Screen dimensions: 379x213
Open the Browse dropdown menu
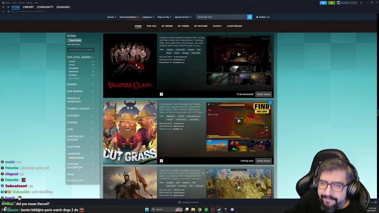click(x=112, y=17)
